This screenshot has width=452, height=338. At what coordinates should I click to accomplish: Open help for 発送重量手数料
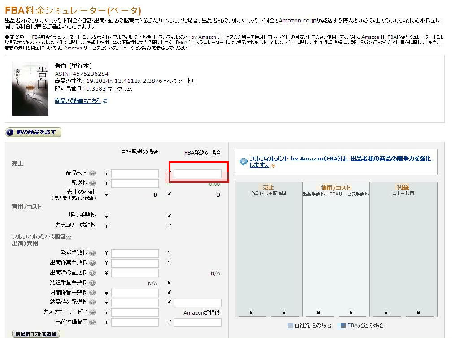coord(92,283)
